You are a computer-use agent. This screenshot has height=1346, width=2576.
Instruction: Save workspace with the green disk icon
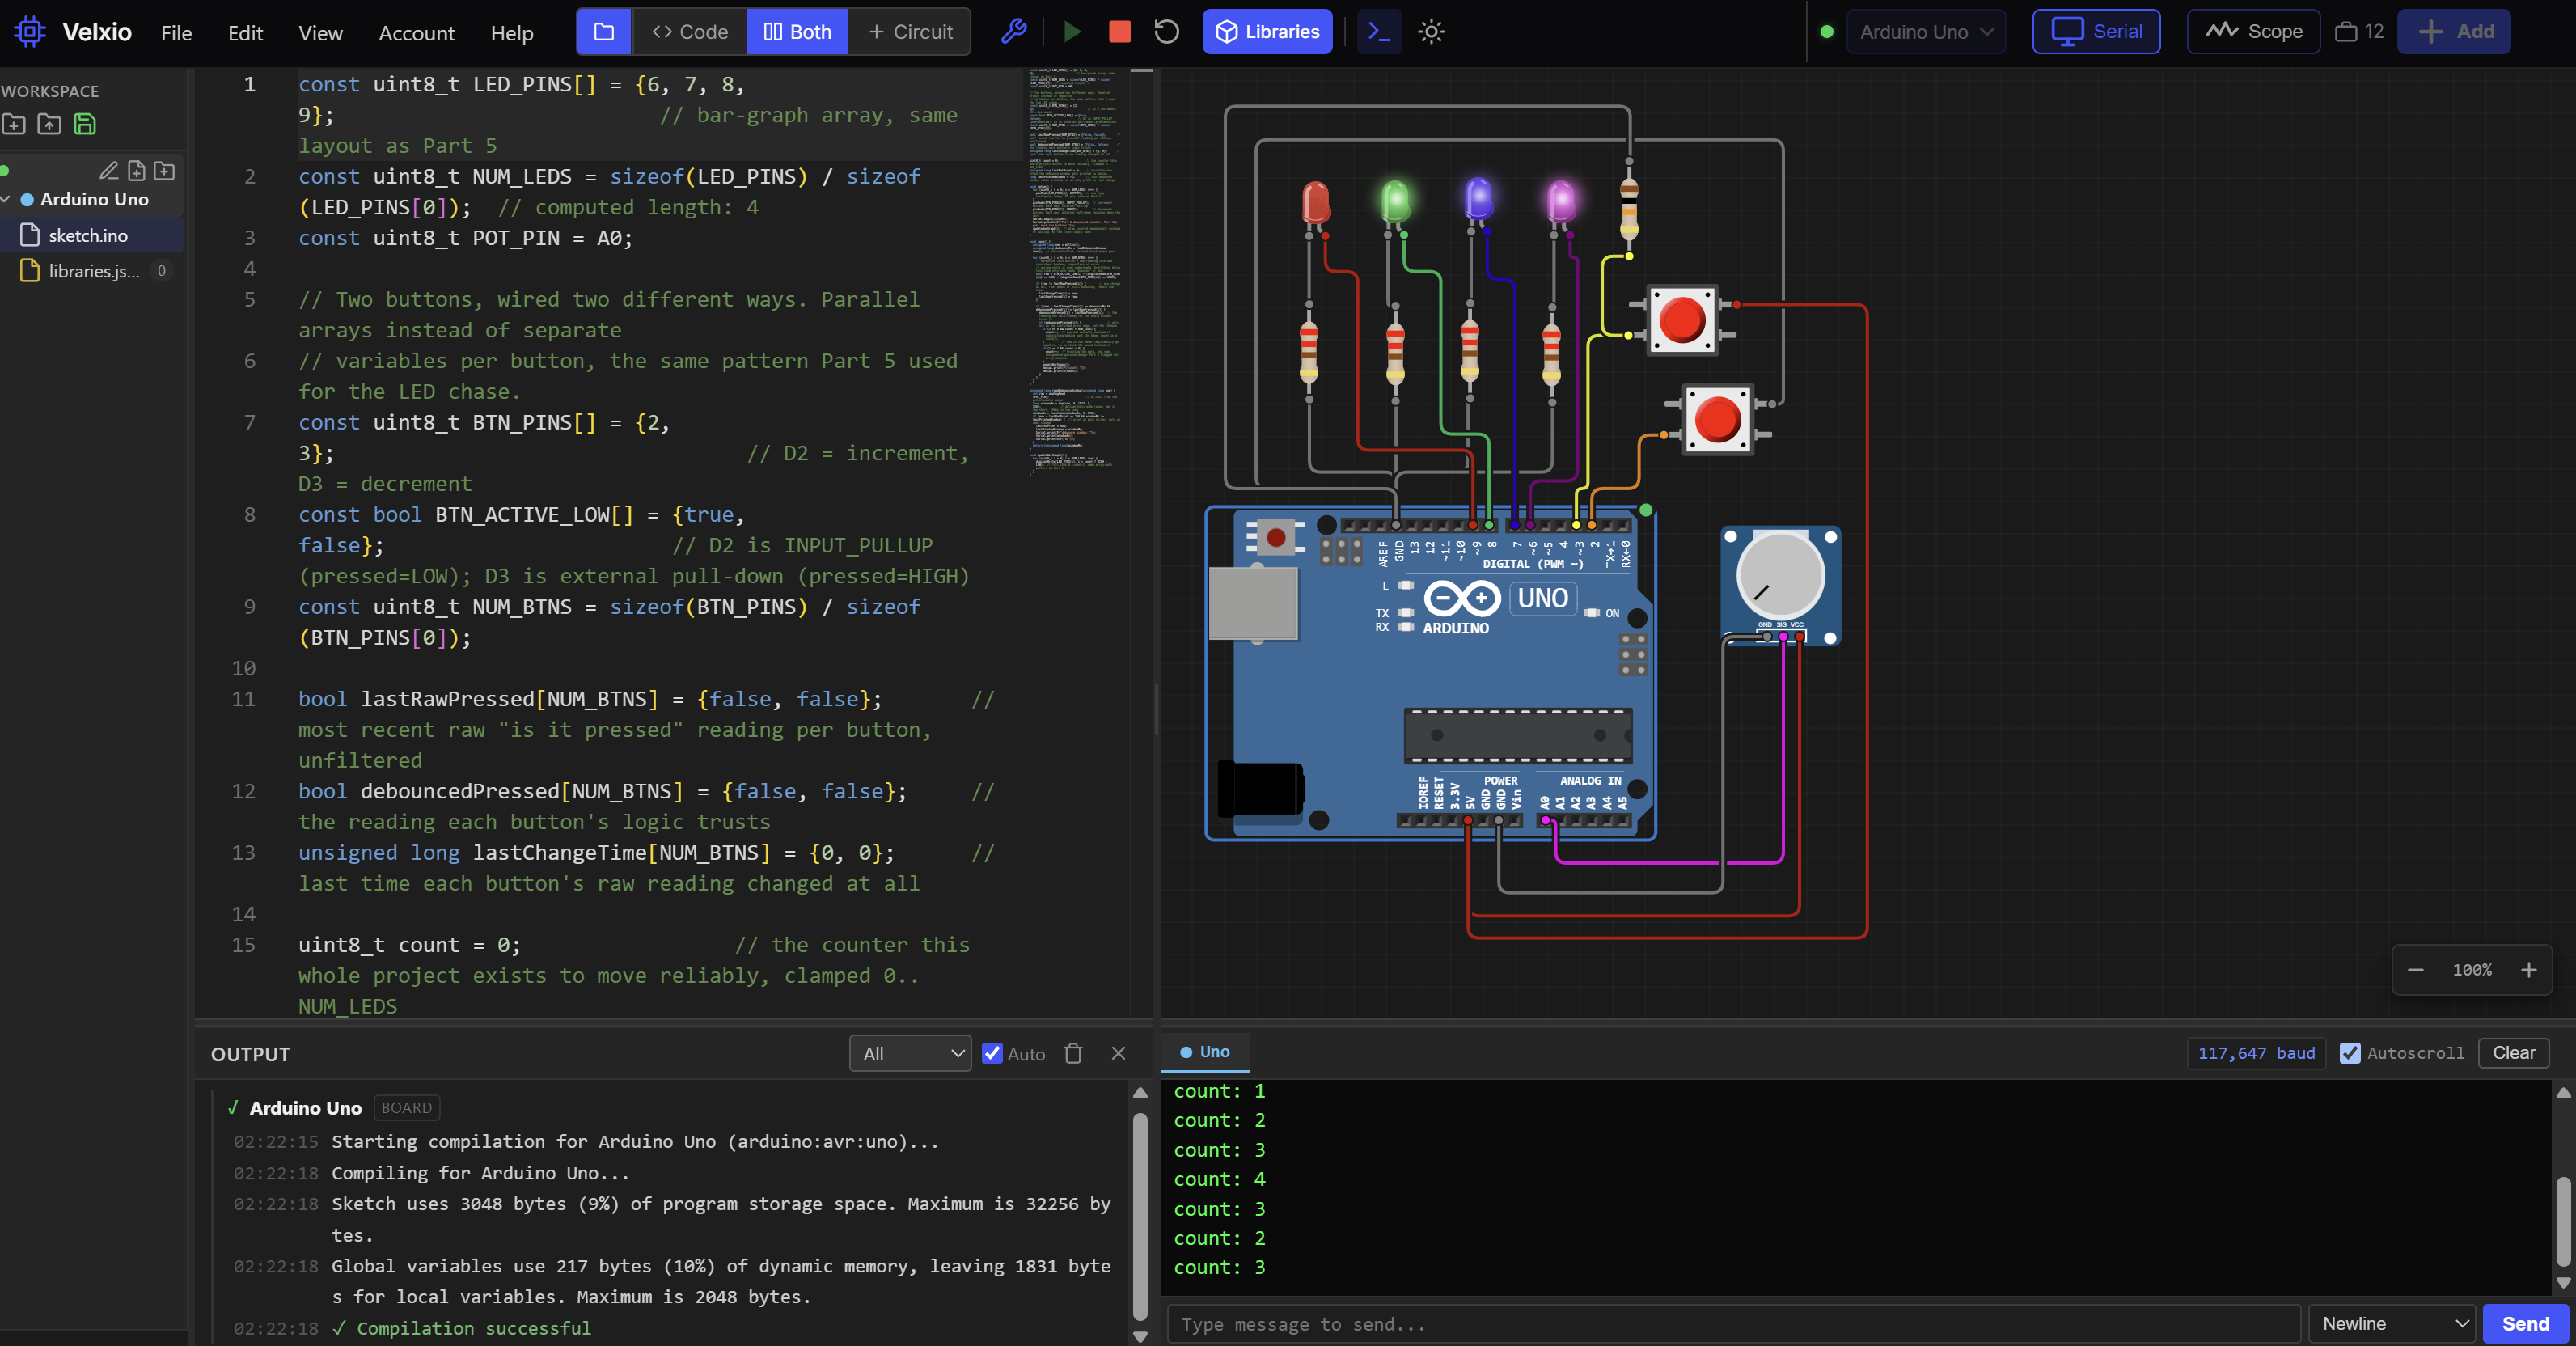pyautogui.click(x=85, y=124)
